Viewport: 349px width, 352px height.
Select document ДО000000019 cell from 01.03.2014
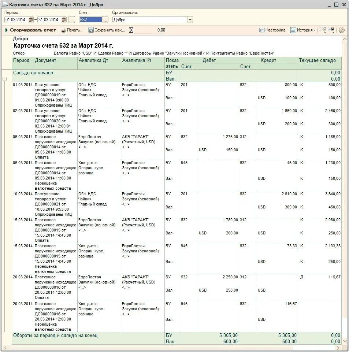[55, 95]
